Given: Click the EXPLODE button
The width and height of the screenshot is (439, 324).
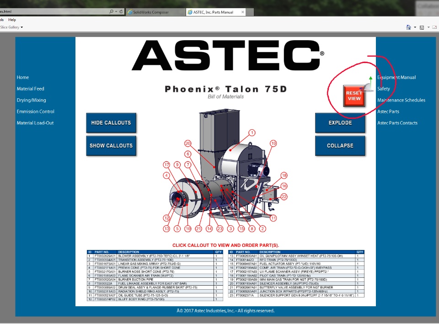Looking at the screenshot, I should (340, 122).
